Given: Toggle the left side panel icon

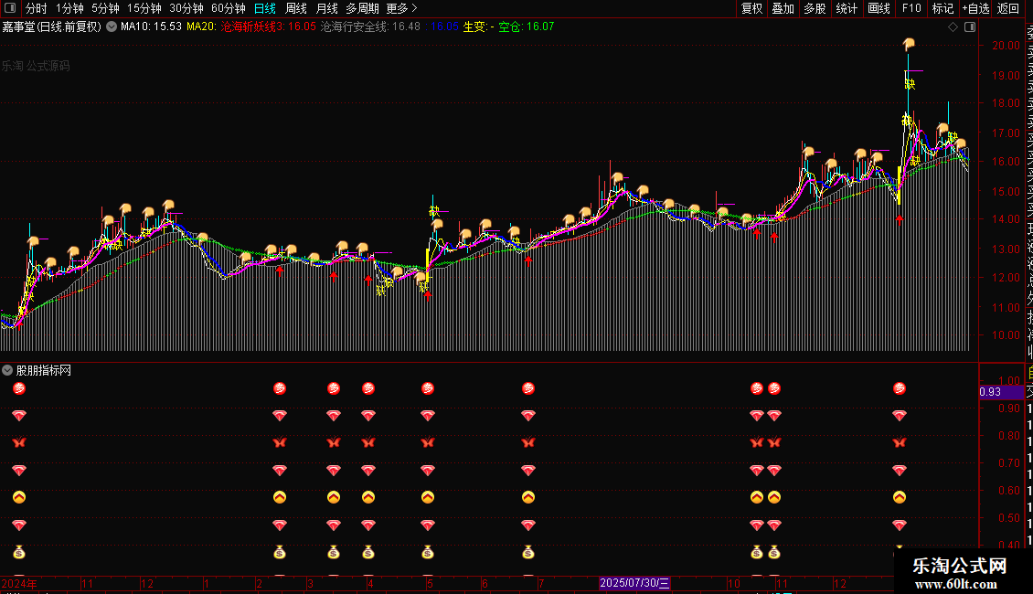Looking at the screenshot, I should pyautogui.click(x=10, y=8).
